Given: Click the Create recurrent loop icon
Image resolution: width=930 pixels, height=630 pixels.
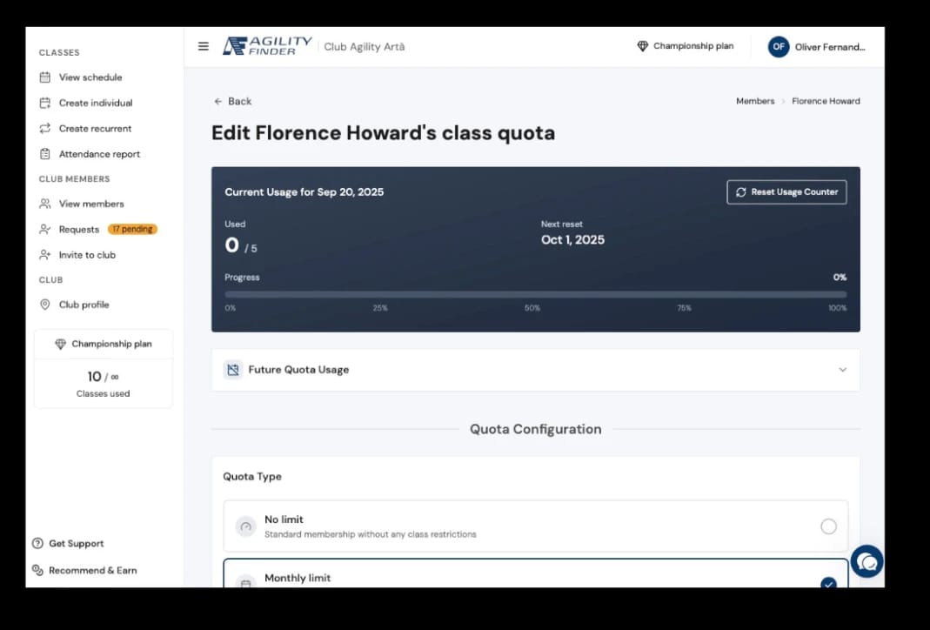Looking at the screenshot, I should coord(45,128).
